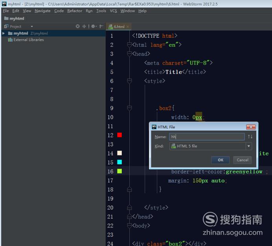
Task: Click the fold end marker on line 20
Action: 129,208
